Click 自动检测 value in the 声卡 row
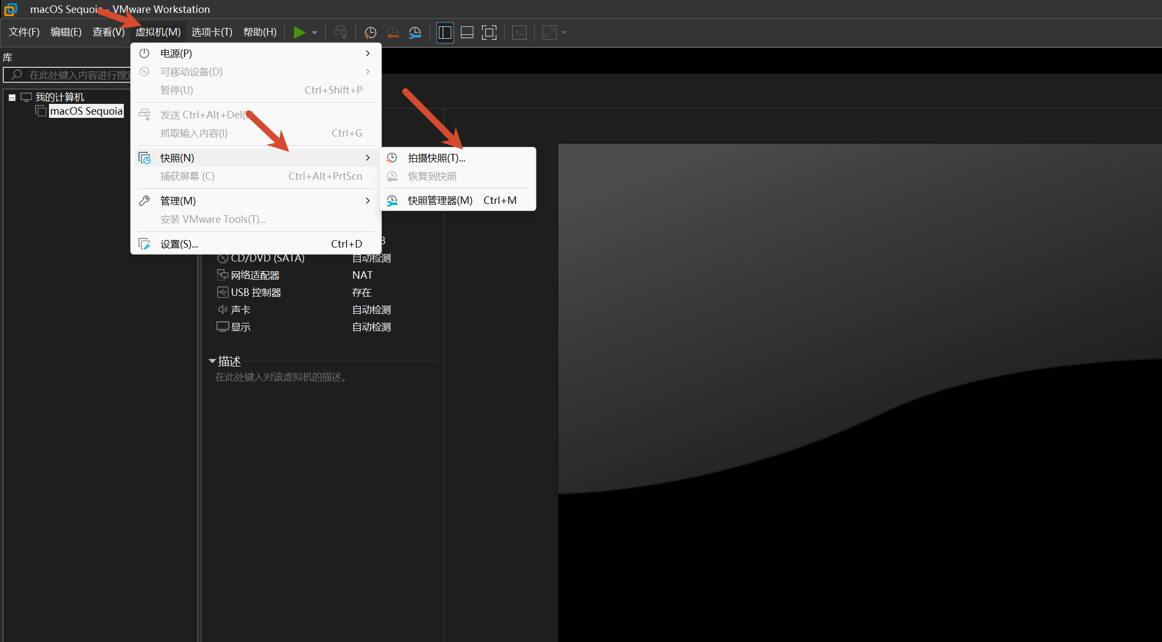Screen dimensions: 1162x642 (x=372, y=309)
